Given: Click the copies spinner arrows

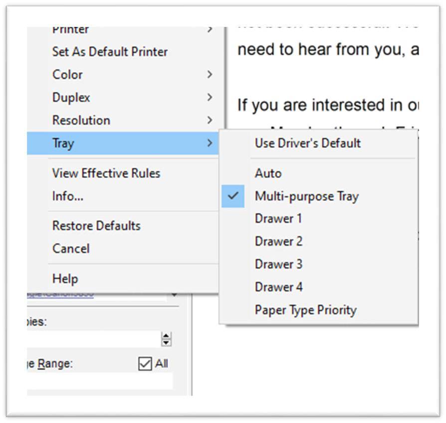Looking at the screenshot, I should tap(167, 339).
